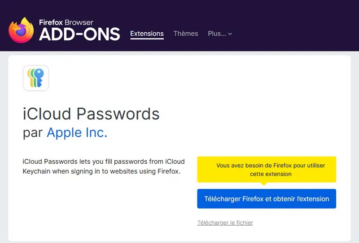Click the Firefox flame logo
The image size is (359, 243).
click(21, 30)
